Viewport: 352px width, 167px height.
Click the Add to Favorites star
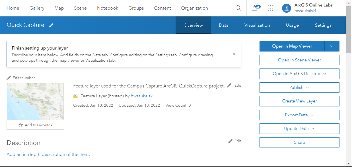[x=21, y=125]
